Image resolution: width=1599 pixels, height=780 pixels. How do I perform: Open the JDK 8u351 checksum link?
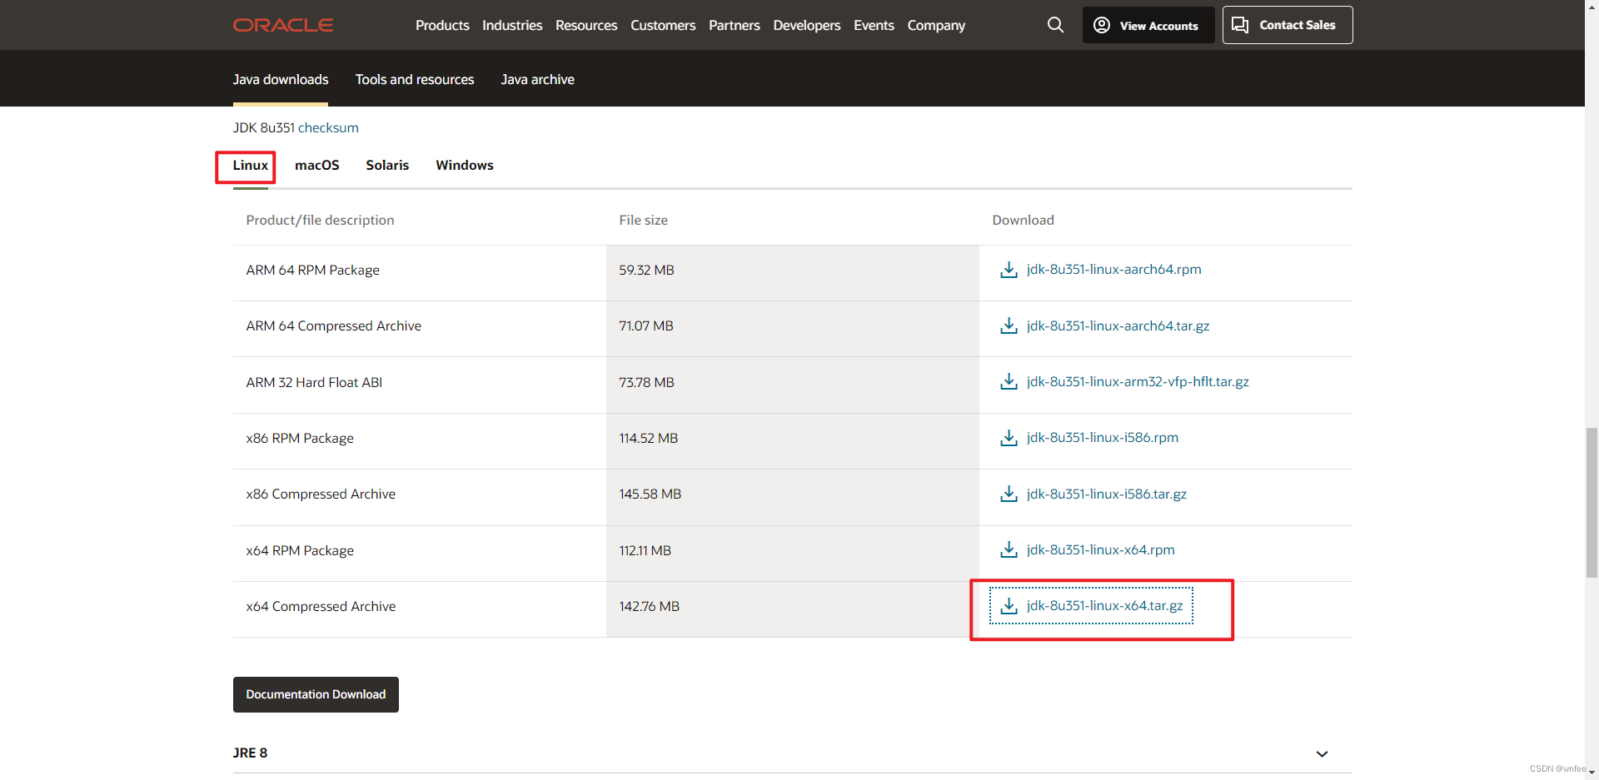tap(328, 127)
